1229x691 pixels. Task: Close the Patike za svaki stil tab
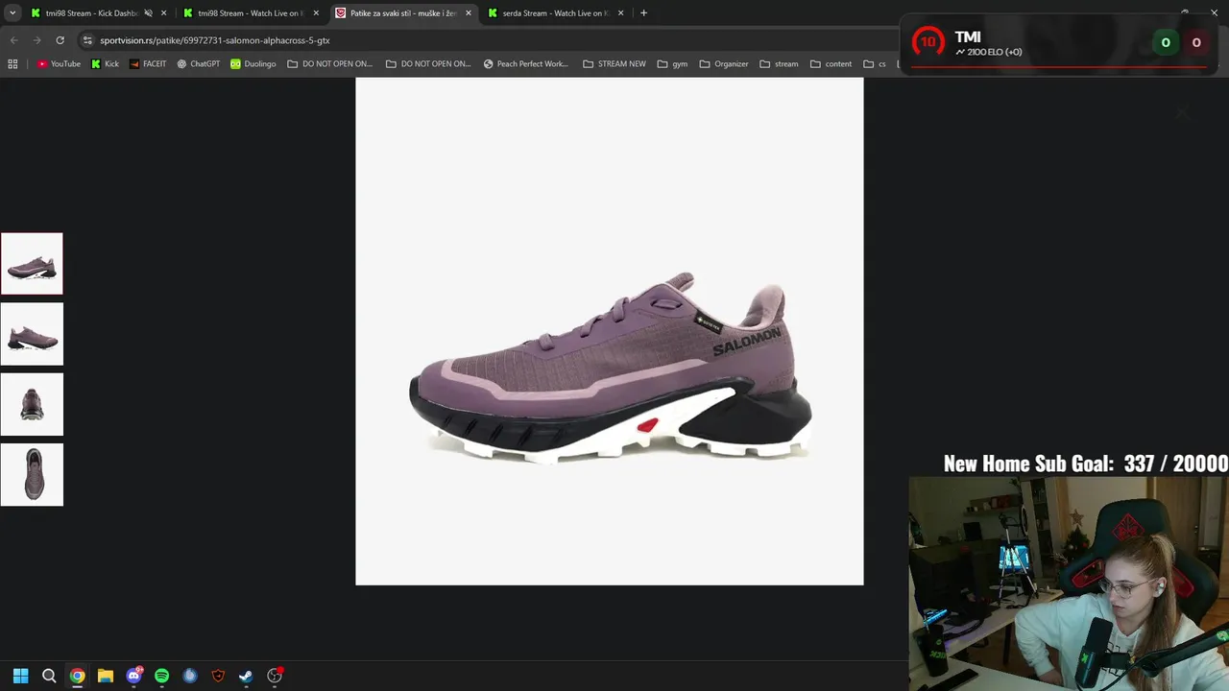468,13
